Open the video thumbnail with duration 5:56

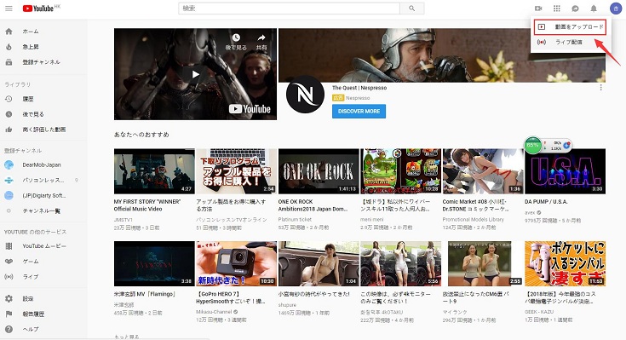tap(401, 263)
